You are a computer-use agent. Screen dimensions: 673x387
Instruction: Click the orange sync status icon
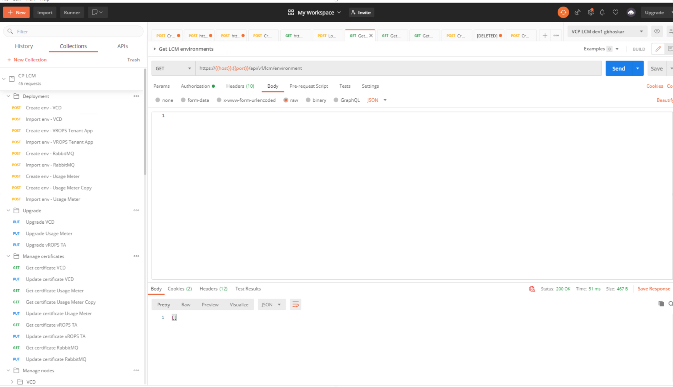click(x=563, y=13)
